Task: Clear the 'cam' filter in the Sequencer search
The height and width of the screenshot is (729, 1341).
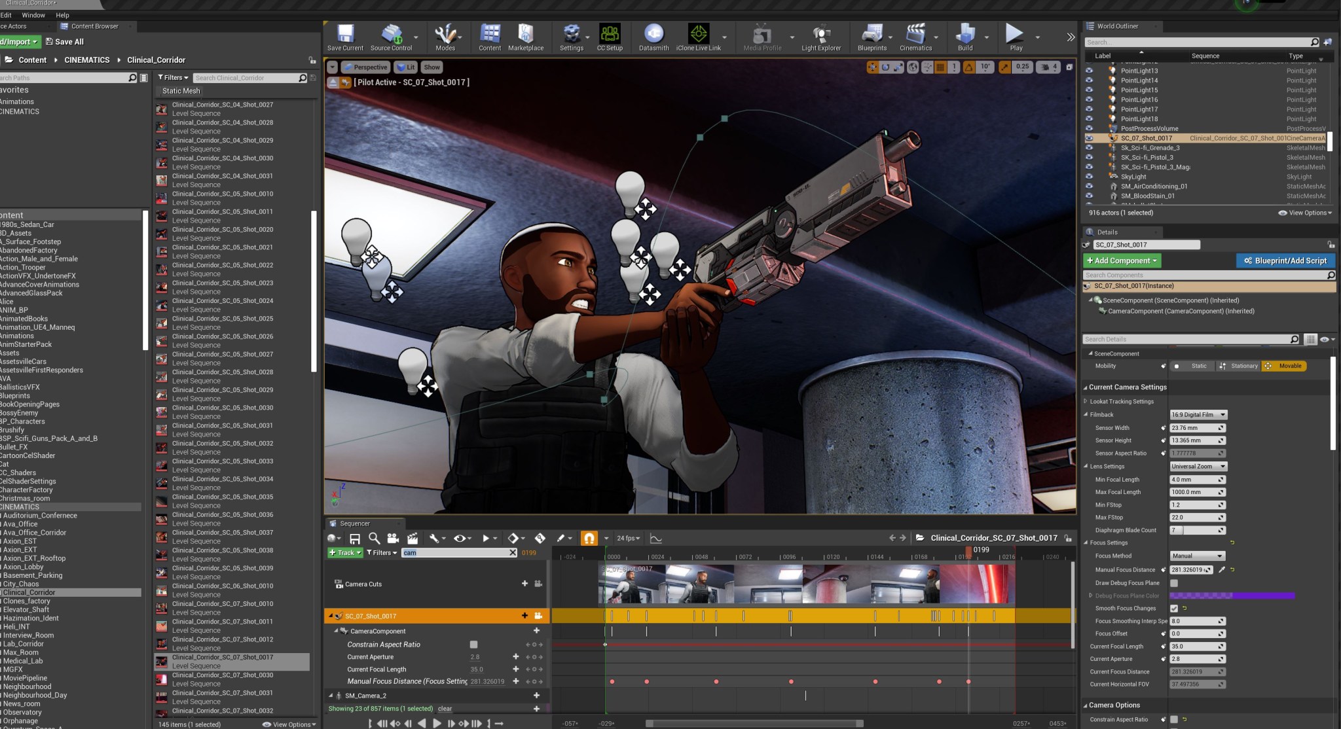Action: 513,552
